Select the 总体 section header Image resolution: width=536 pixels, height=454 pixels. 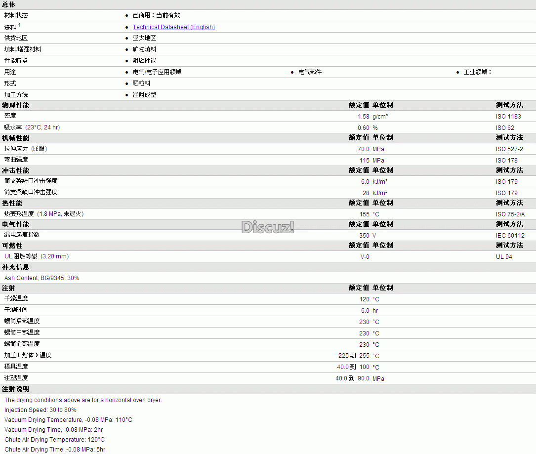click(9, 4)
